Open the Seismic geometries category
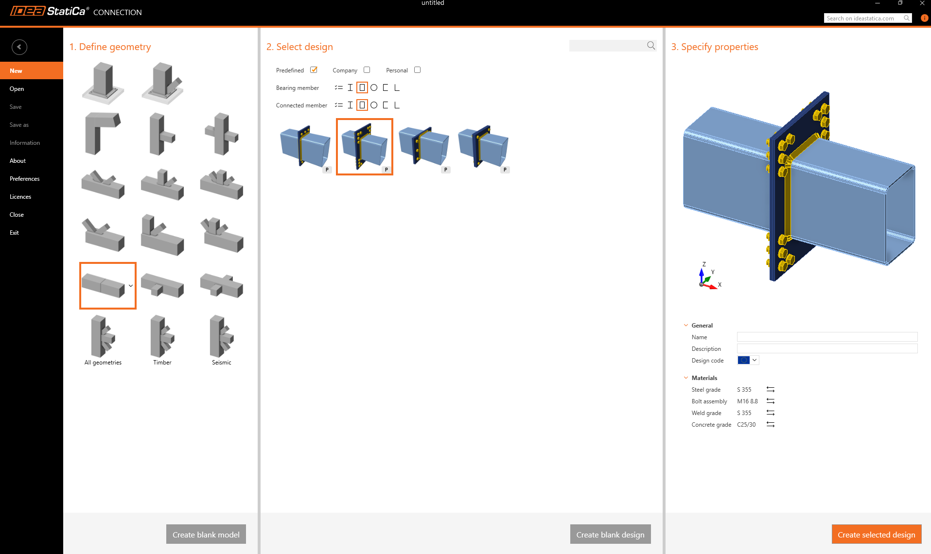Screen dimensions: 931x554 222,340
